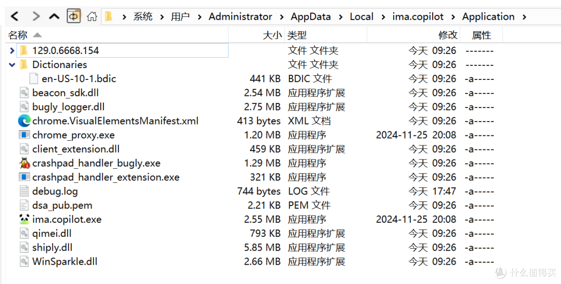Sort by the 修改 column header
The width and height of the screenshot is (561, 284).
point(448,35)
